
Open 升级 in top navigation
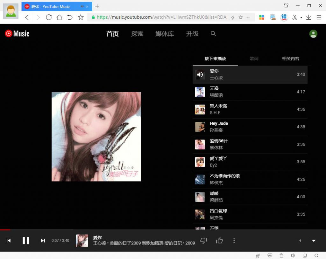click(x=192, y=34)
